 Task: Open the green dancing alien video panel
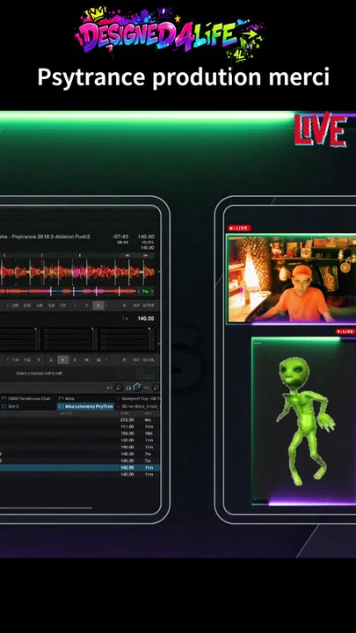303,421
